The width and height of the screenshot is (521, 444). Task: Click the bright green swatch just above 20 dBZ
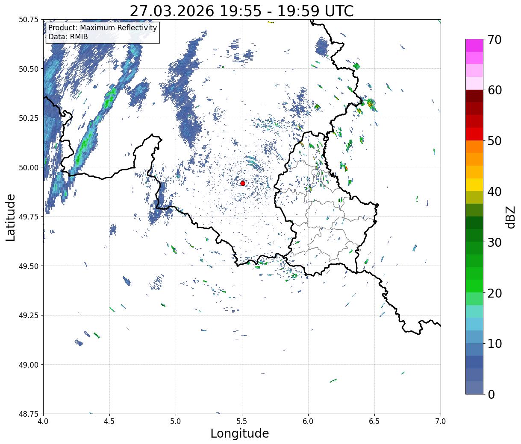[474, 286]
